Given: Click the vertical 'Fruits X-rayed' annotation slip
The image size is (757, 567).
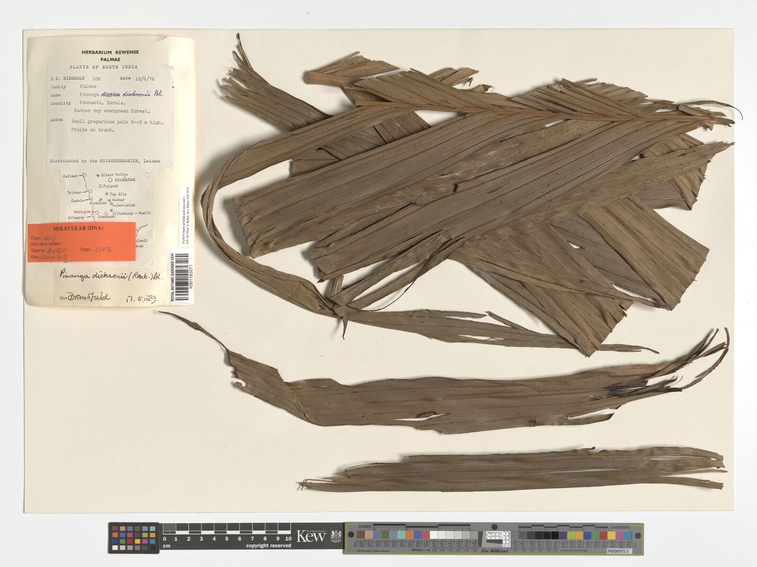Looking at the screenshot, I should click(x=185, y=215).
